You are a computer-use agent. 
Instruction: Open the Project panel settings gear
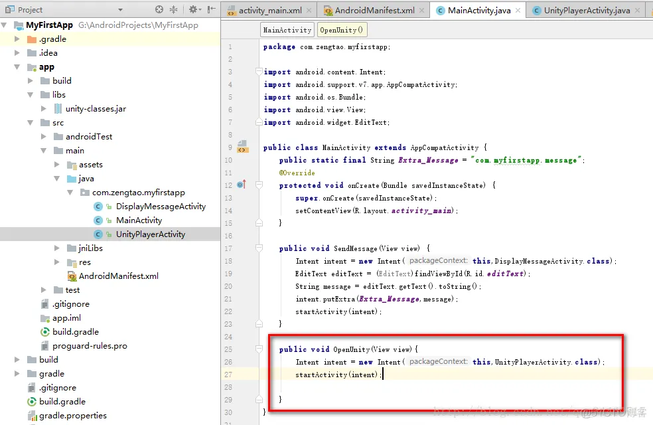coord(194,9)
